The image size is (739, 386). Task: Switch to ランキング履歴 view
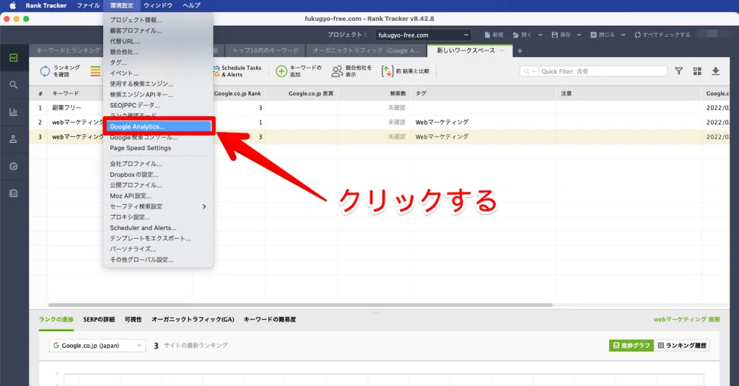pyautogui.click(x=682, y=346)
